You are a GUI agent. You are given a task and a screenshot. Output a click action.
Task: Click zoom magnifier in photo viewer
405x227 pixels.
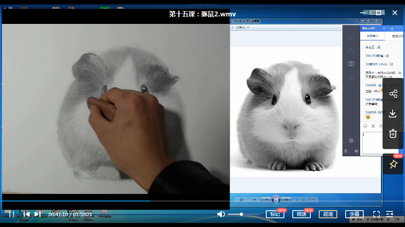click(242, 199)
